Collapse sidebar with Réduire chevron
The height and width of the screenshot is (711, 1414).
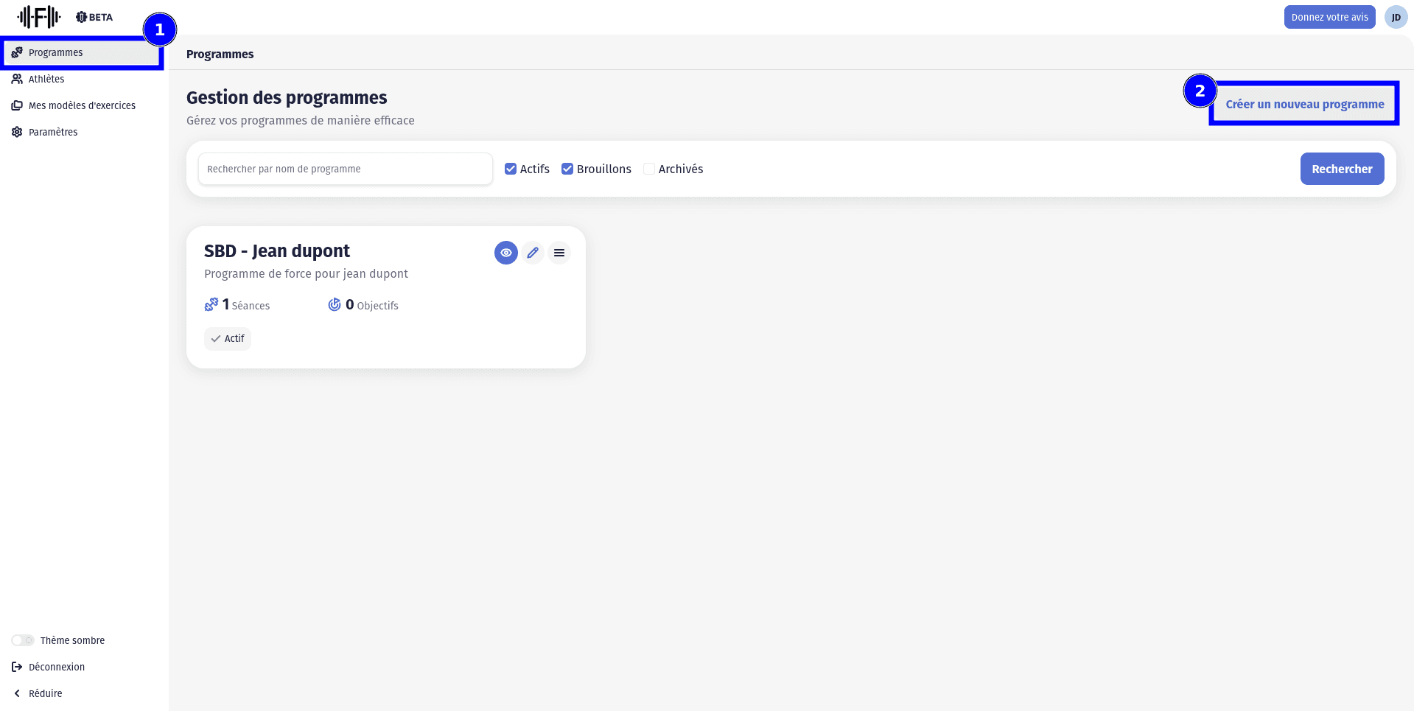[x=17, y=693]
